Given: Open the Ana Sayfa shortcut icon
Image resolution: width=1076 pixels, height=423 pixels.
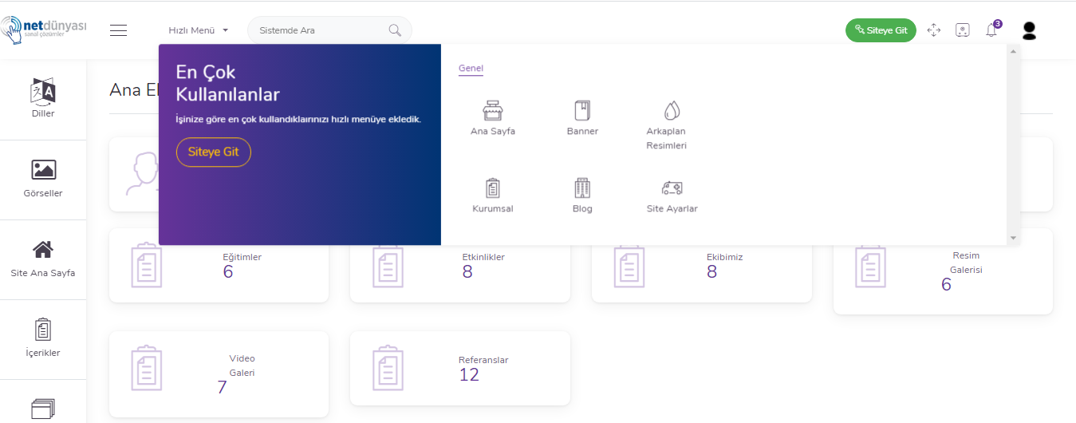Looking at the screenshot, I should pyautogui.click(x=493, y=110).
